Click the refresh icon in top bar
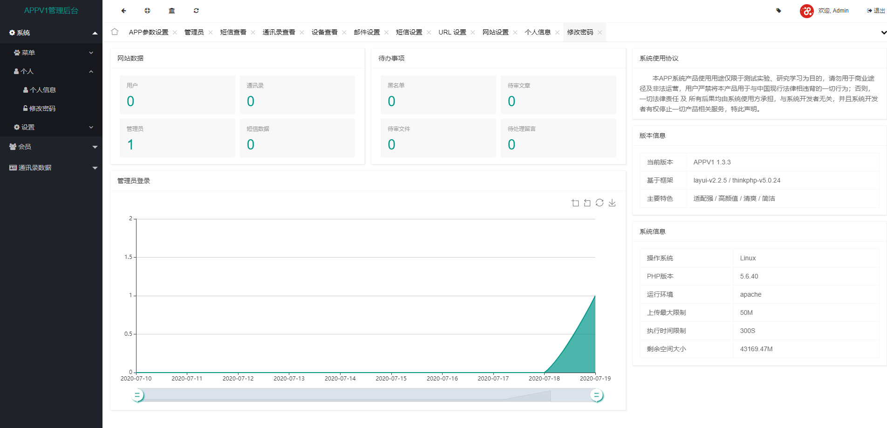The width and height of the screenshot is (887, 428). [x=196, y=11]
